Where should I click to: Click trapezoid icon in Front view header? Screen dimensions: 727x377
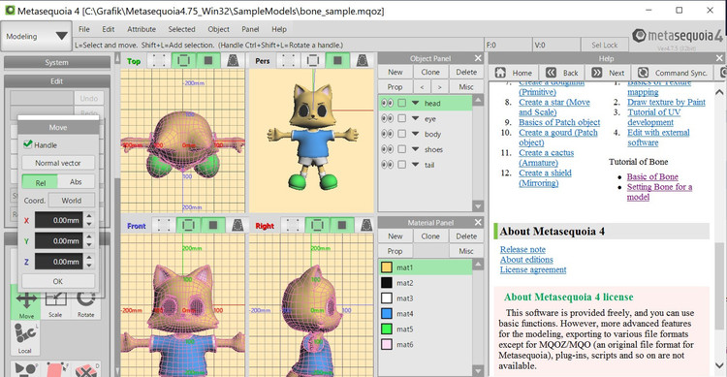(237, 226)
